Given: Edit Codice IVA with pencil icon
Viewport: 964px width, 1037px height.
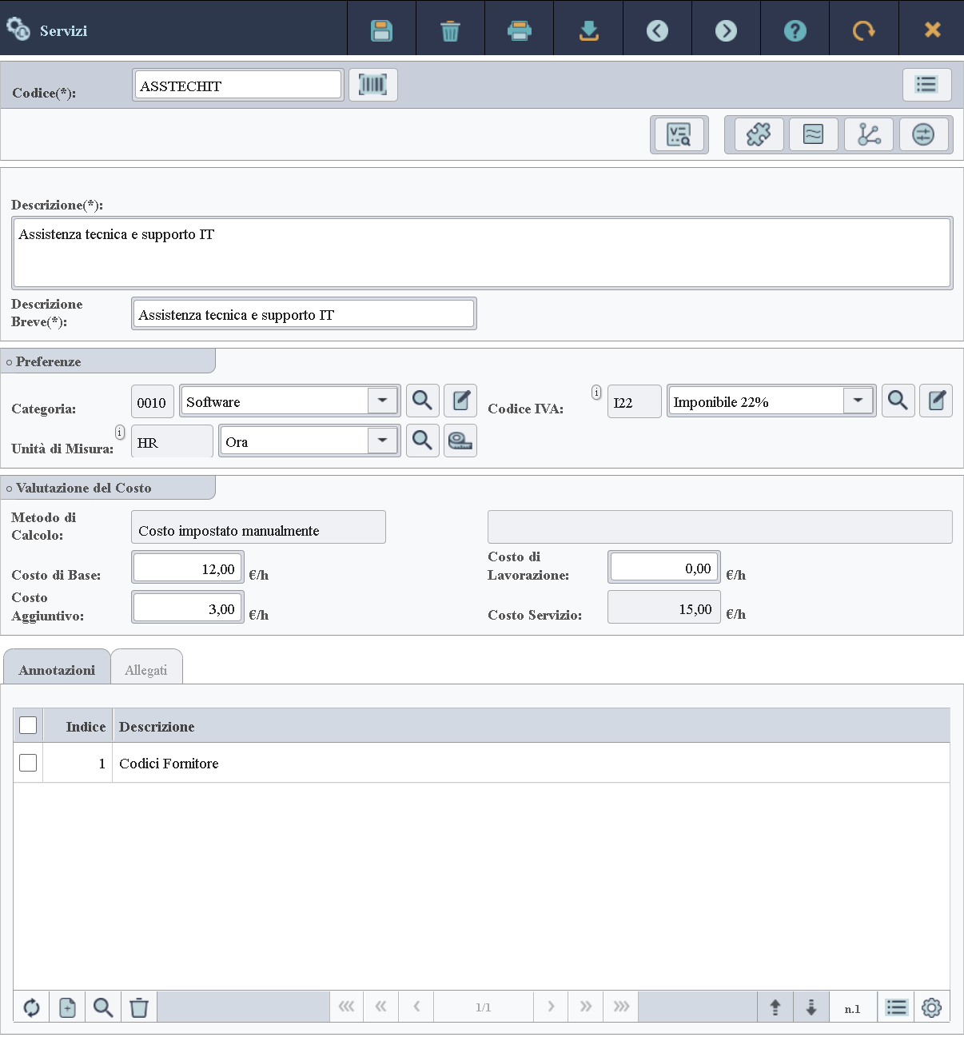Looking at the screenshot, I should (x=936, y=401).
